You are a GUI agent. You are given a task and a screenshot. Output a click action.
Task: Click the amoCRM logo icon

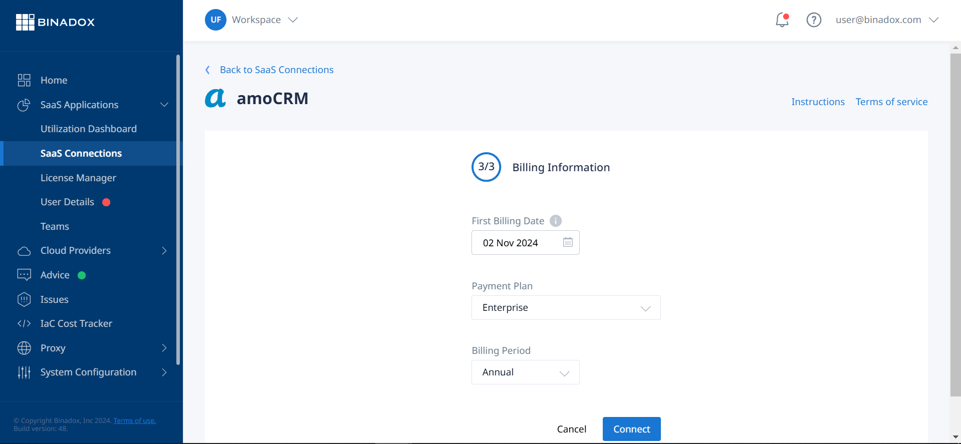pyautogui.click(x=215, y=98)
